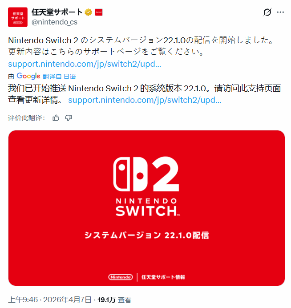Image resolution: width=291 pixels, height=308 pixels.
Task: Rate the translation with thumbs up
Action: (x=56, y=118)
